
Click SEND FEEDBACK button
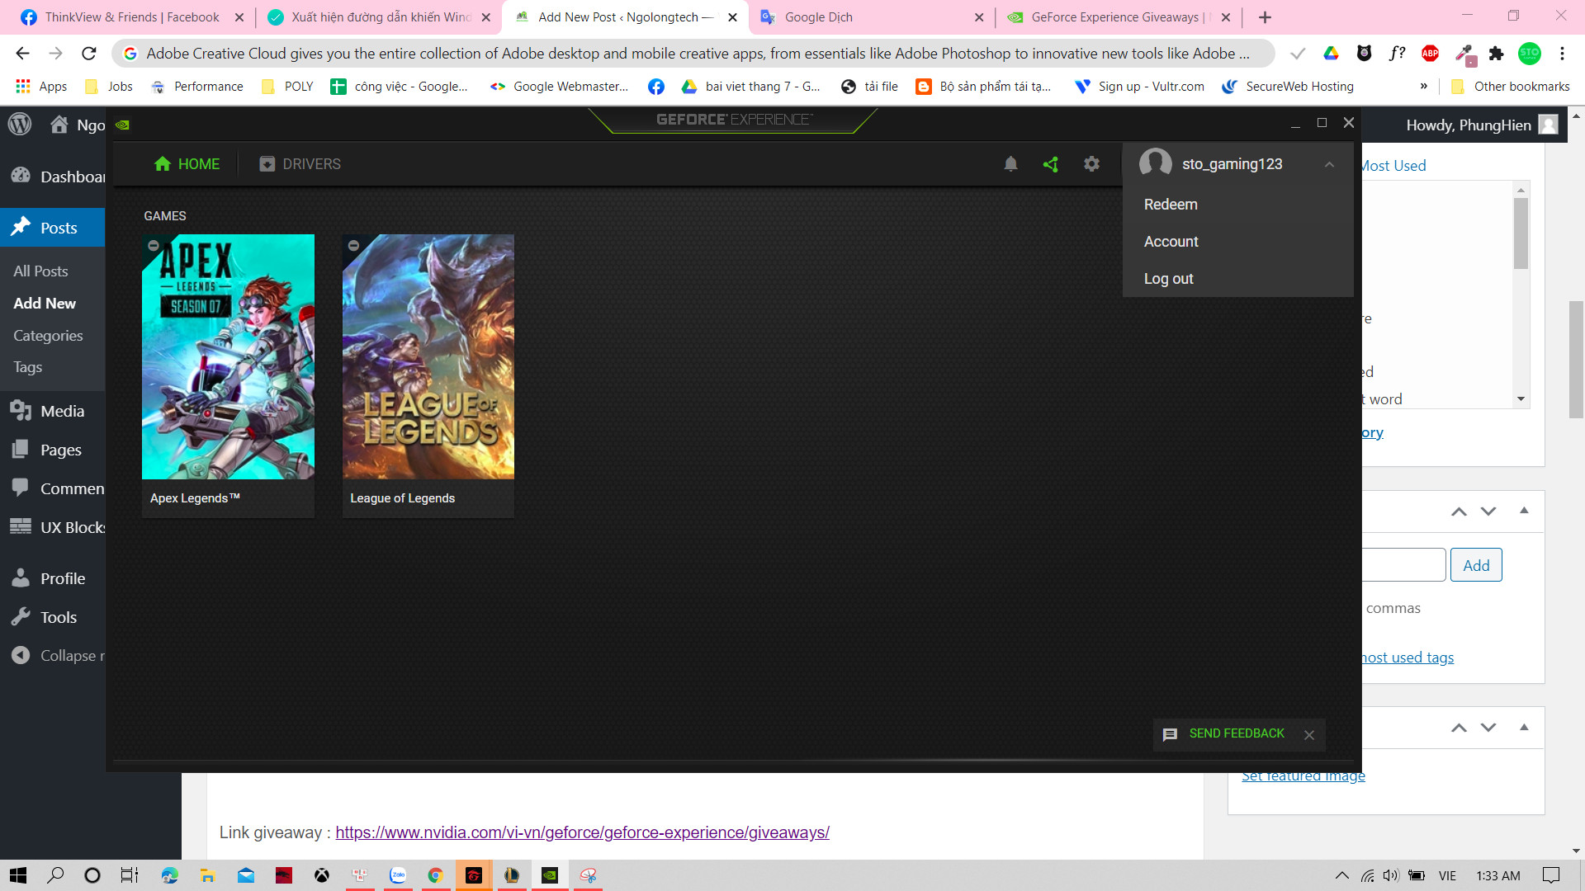coord(1236,733)
